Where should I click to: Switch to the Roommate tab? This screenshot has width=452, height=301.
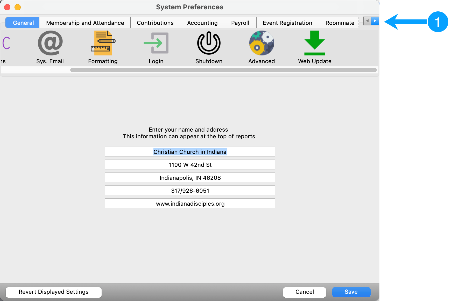[x=339, y=23]
